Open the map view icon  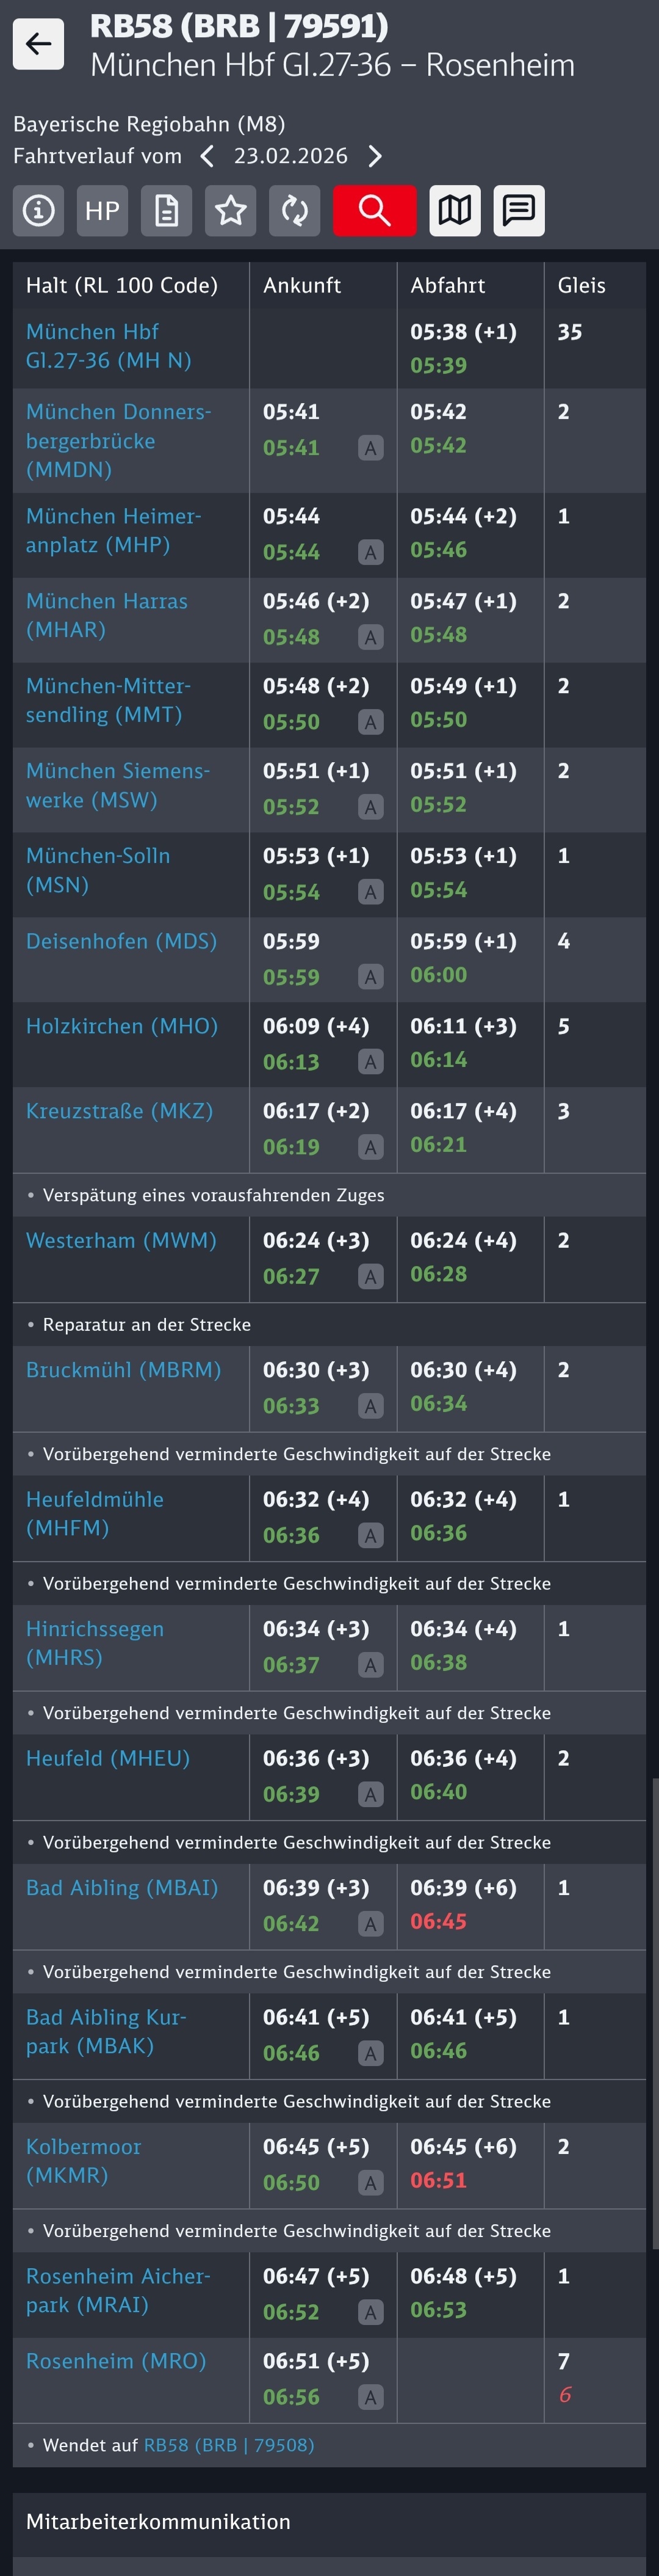point(455,211)
